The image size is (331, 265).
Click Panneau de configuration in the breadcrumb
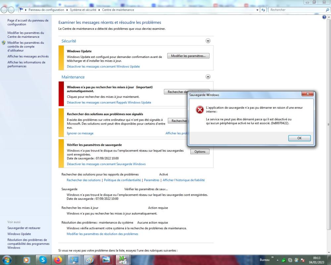tap(46, 10)
